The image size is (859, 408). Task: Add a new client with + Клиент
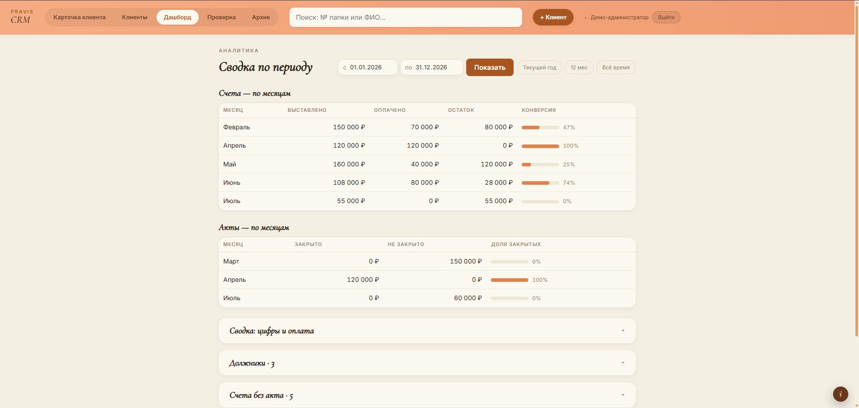tap(553, 17)
